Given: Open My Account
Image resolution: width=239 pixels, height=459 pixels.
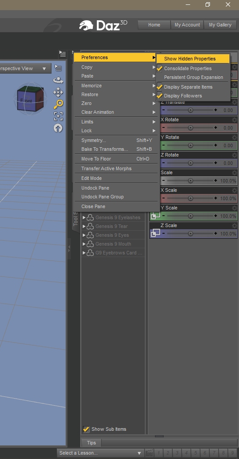Looking at the screenshot, I should 188,25.
